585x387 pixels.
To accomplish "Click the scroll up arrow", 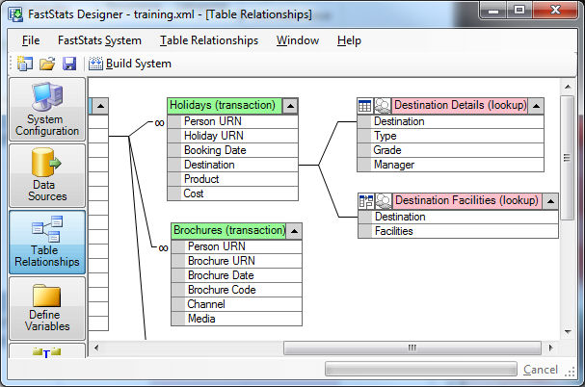I will (x=568, y=87).
